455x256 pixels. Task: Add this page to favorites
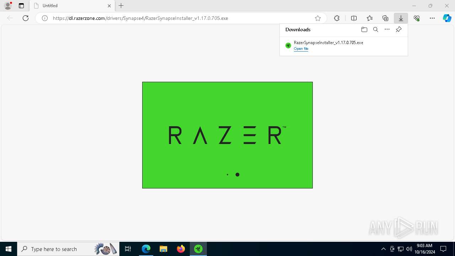point(318,18)
